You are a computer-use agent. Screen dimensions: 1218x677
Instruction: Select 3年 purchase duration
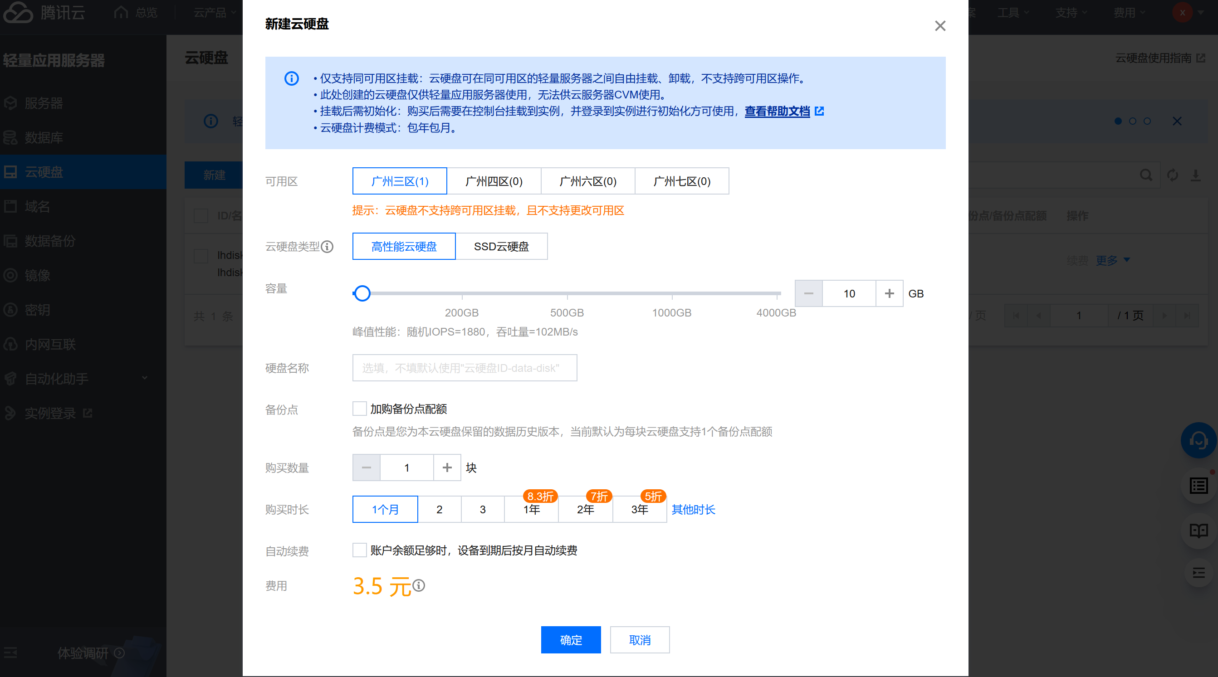[x=640, y=509]
